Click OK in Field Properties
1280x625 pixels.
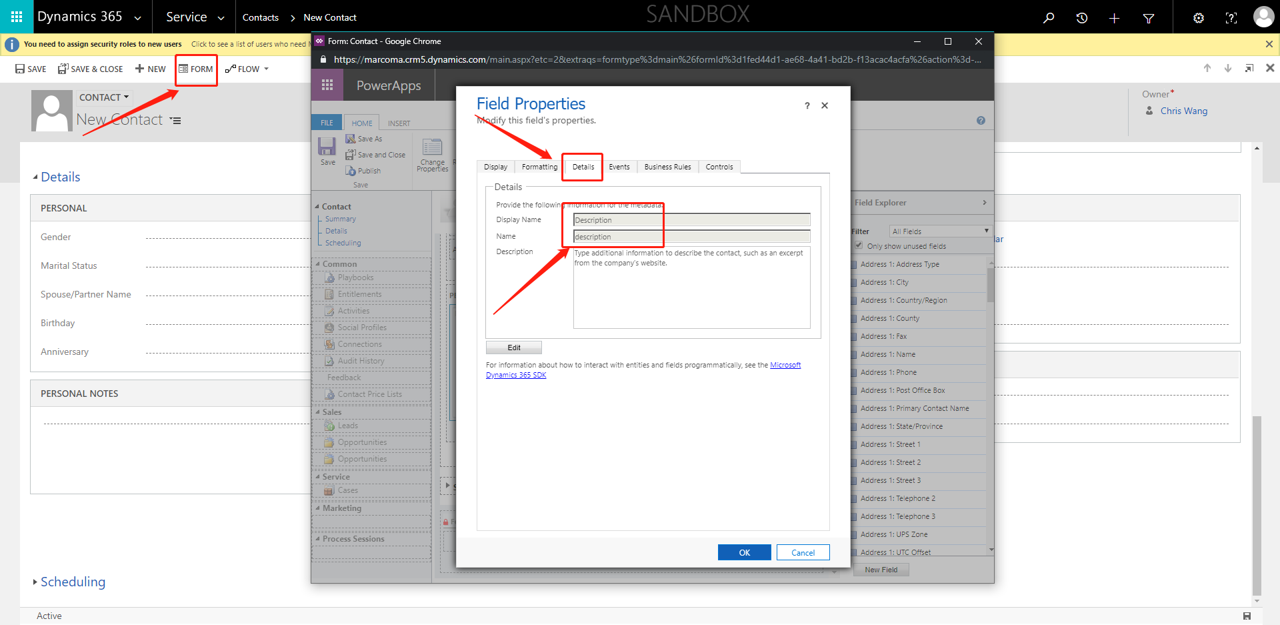[x=744, y=552]
